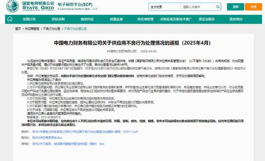Download attachment 2 供应商承诺书.doc

(47, 138)
